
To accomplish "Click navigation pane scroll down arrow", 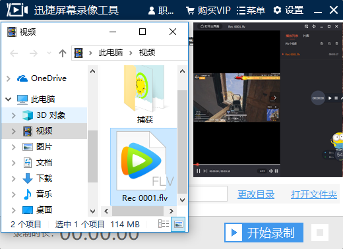I will [92, 211].
